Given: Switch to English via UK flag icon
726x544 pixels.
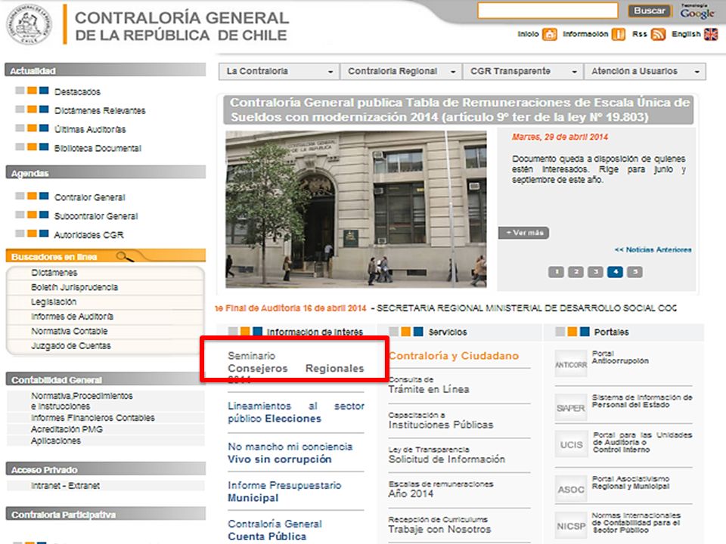Looking at the screenshot, I should coord(711,34).
